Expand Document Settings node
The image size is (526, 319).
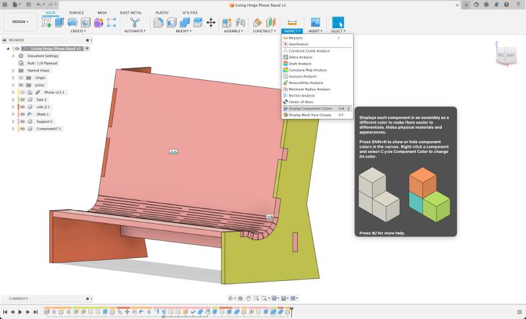tap(13, 56)
